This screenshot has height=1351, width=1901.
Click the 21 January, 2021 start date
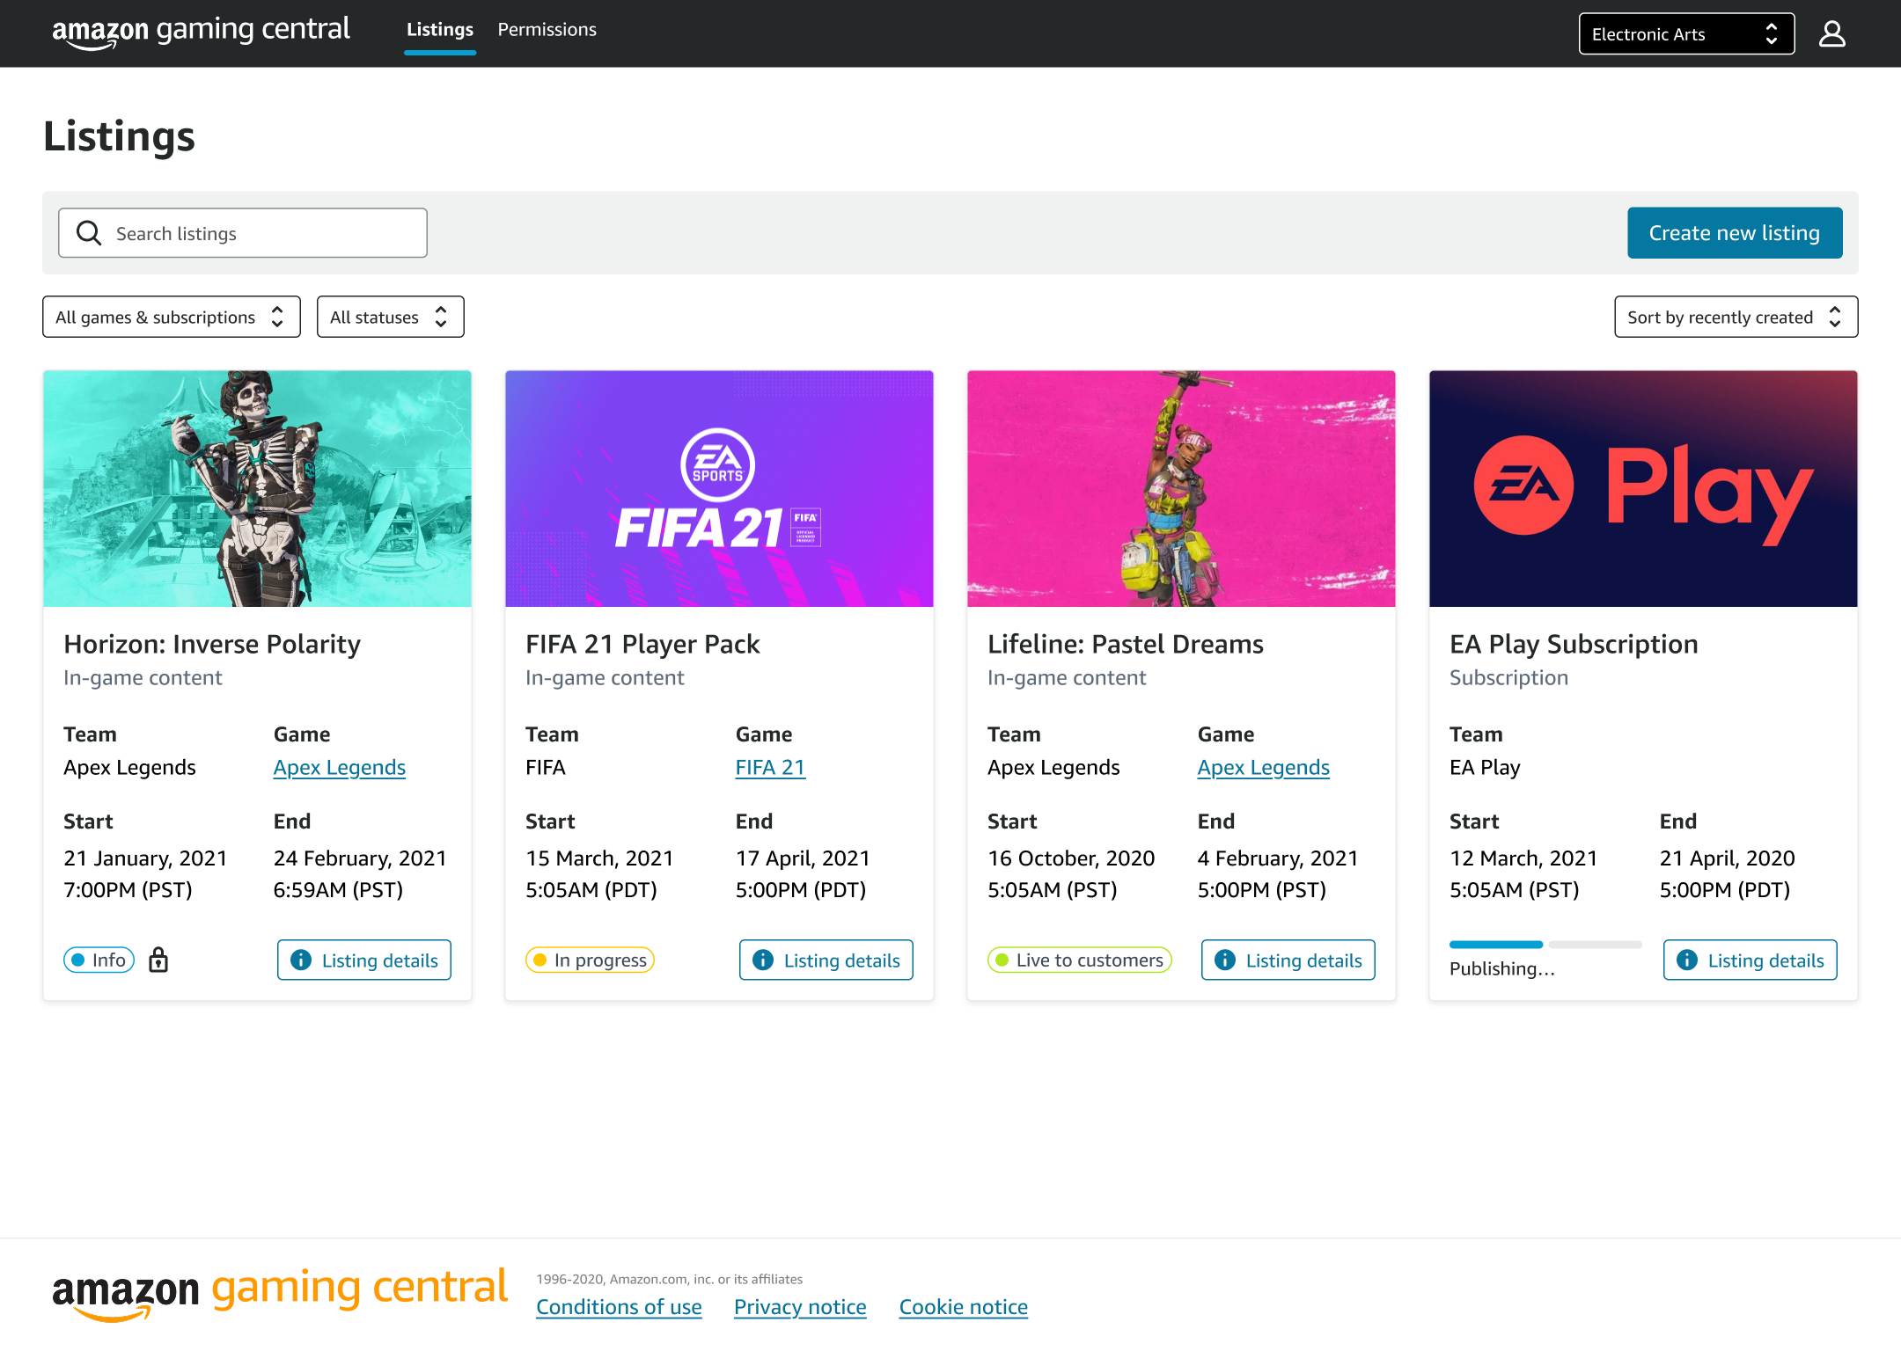145,858
